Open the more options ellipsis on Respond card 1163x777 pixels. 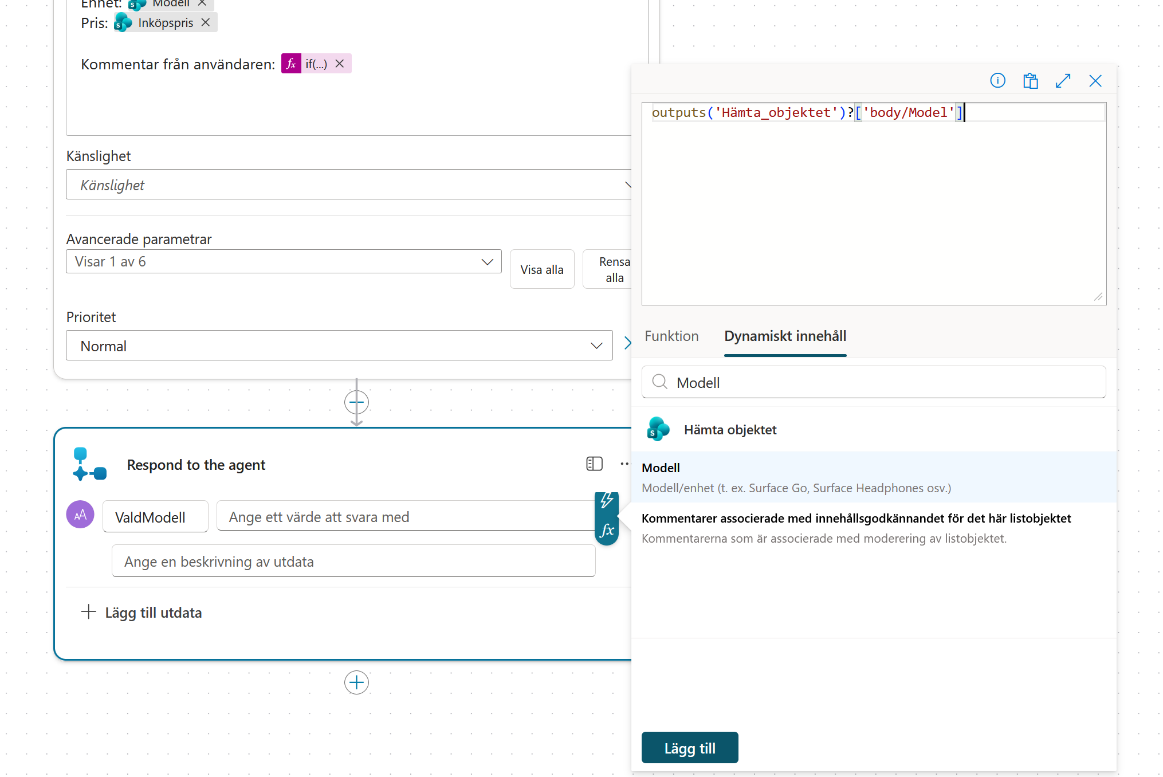(624, 464)
